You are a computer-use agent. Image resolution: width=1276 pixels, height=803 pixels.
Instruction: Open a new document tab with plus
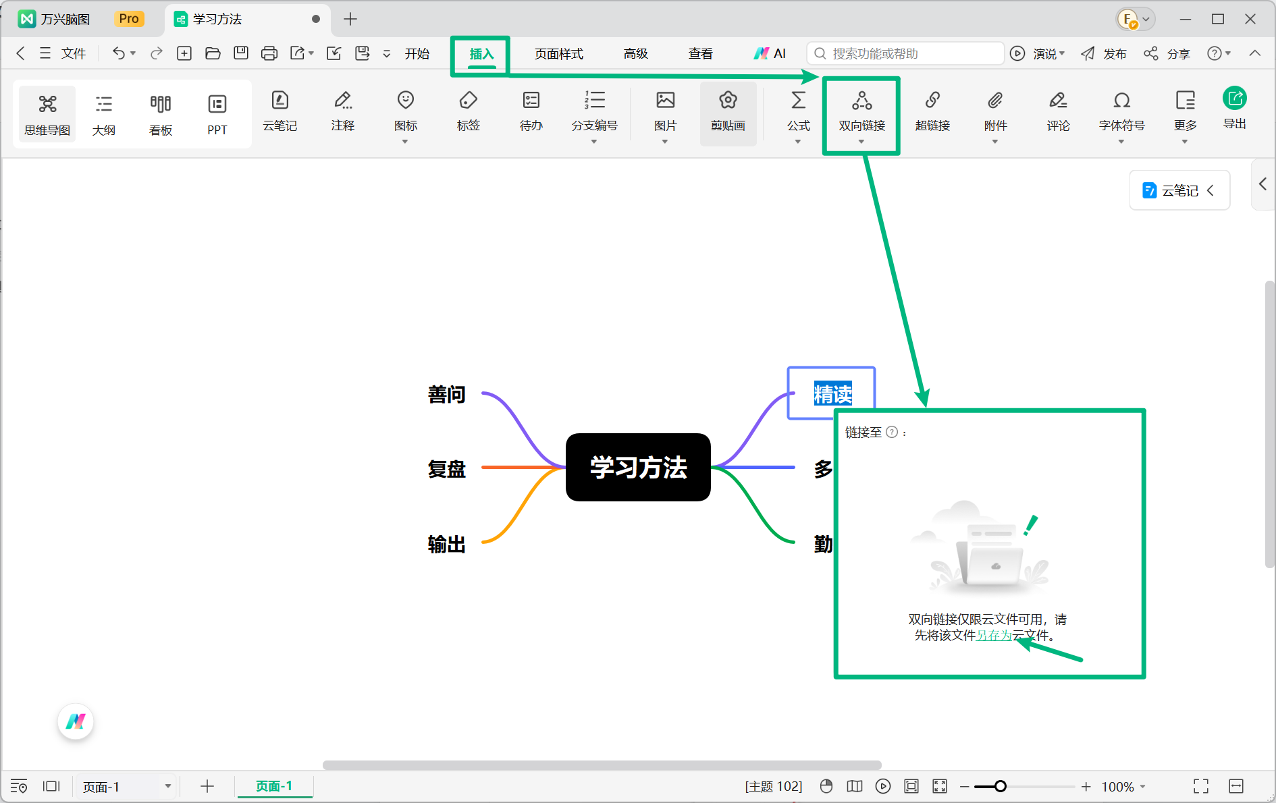(350, 20)
